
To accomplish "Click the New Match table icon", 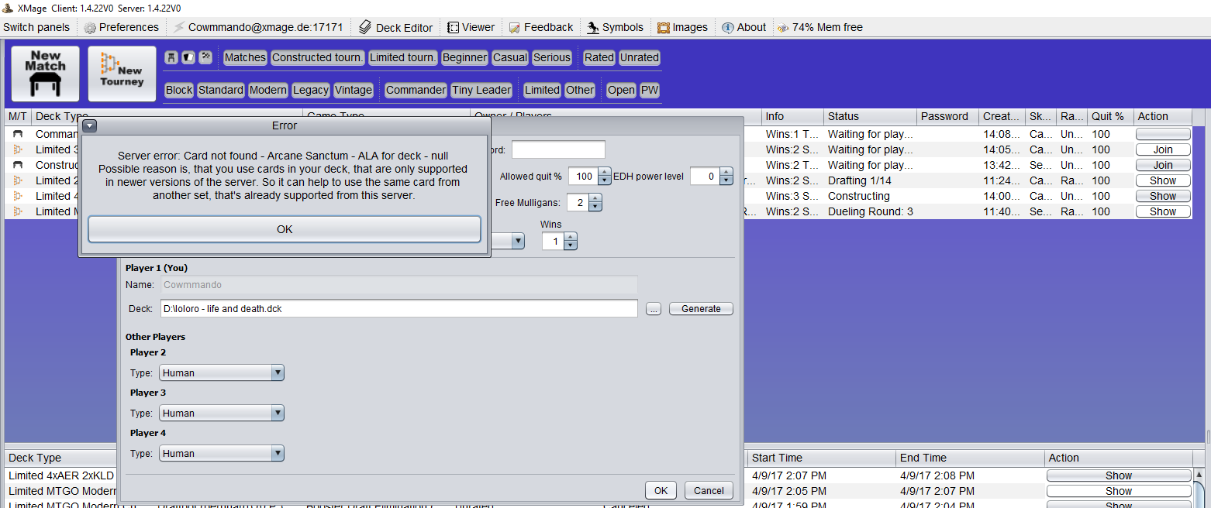I will click(x=45, y=74).
